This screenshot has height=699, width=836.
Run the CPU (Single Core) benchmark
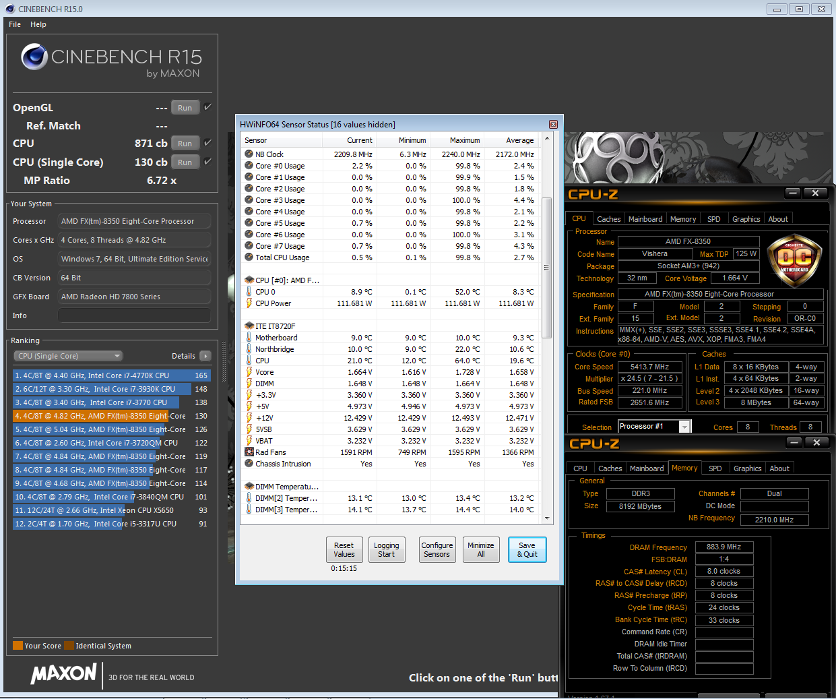click(x=185, y=162)
